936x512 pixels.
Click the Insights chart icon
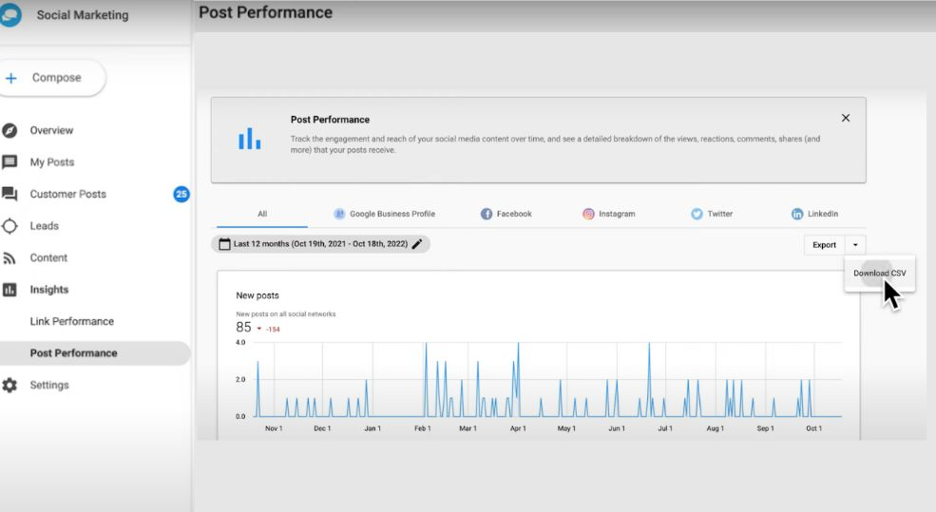tap(10, 290)
